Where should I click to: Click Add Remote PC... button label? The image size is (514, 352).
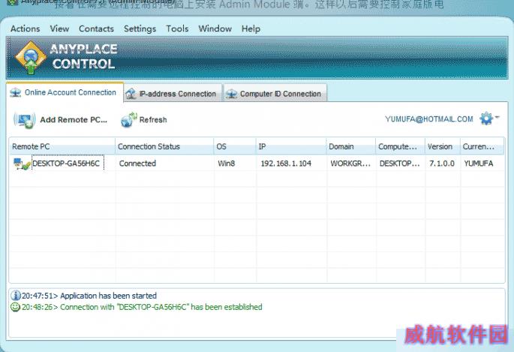(x=74, y=120)
